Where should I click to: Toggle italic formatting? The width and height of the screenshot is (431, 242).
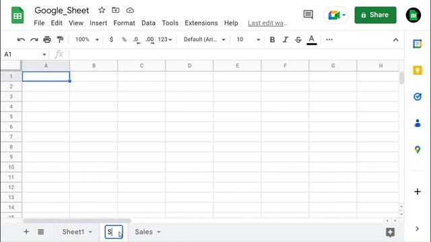tap(286, 40)
